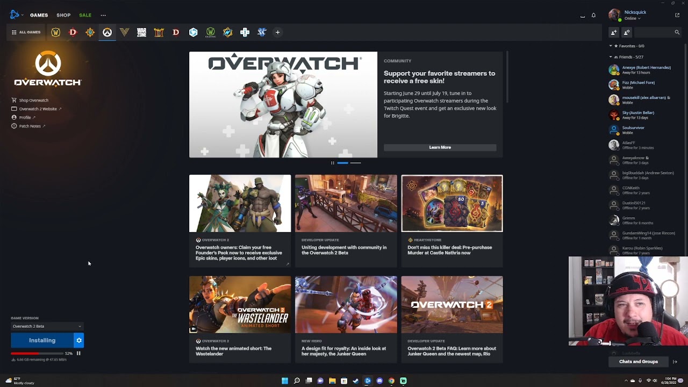Open game settings gear next to Installing
Image resolution: width=688 pixels, height=387 pixels.
(79, 340)
